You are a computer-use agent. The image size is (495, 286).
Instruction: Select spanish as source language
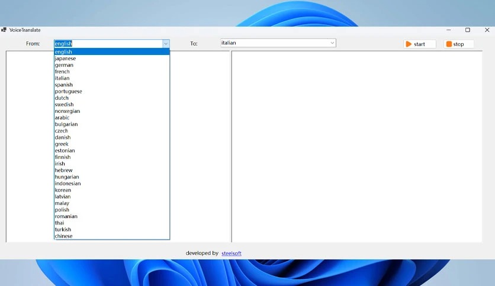coord(112,84)
